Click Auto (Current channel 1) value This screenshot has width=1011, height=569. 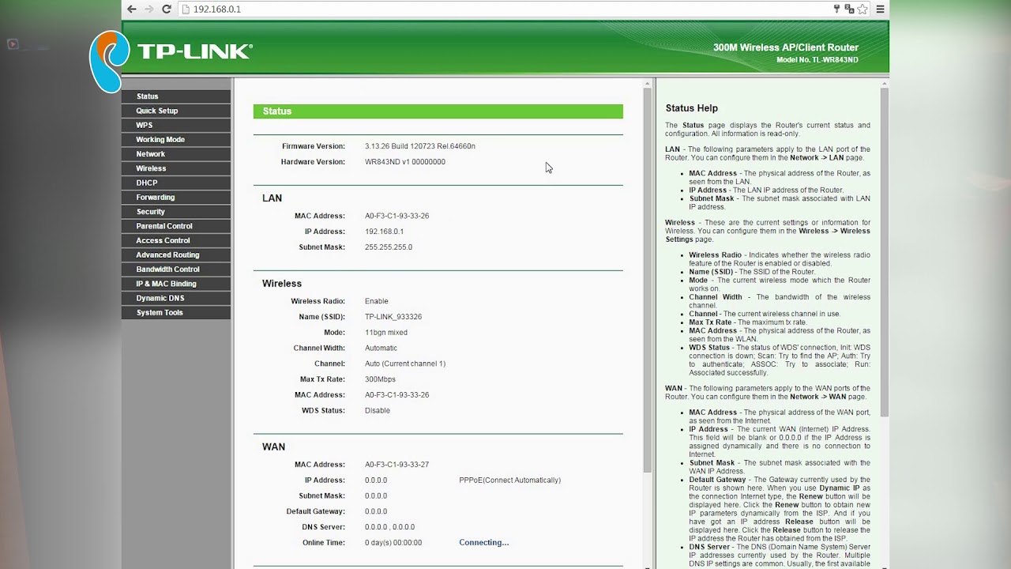tap(404, 364)
